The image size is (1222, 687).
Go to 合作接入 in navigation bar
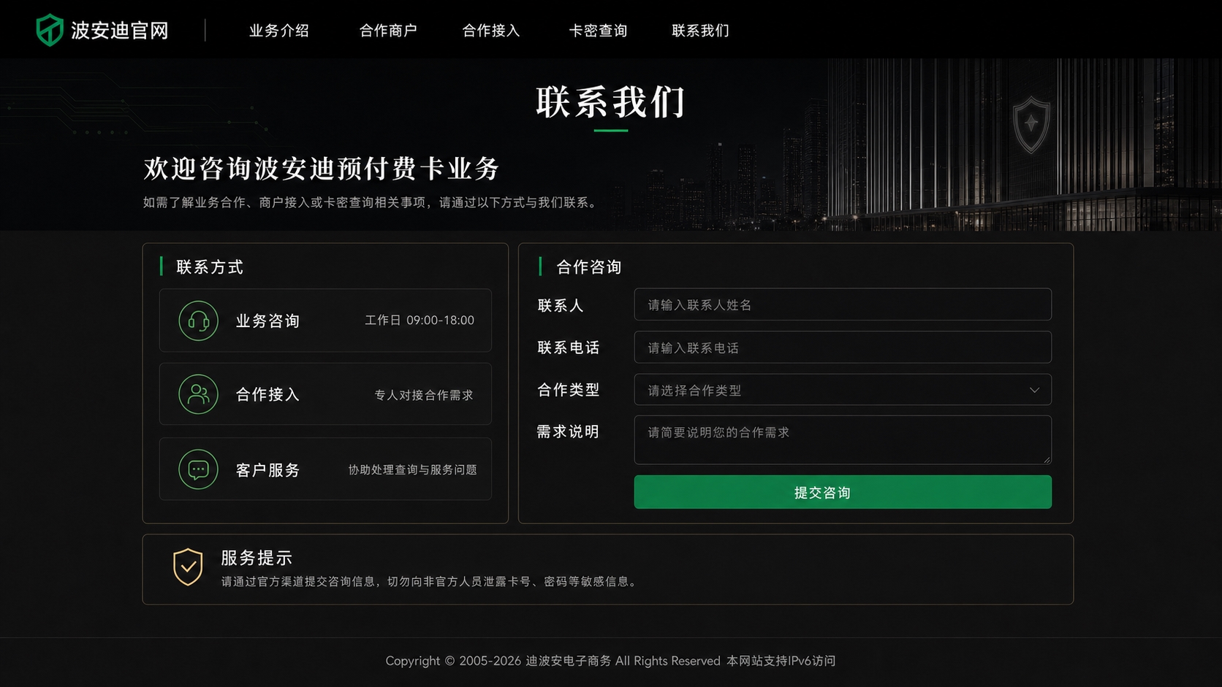[x=491, y=31]
